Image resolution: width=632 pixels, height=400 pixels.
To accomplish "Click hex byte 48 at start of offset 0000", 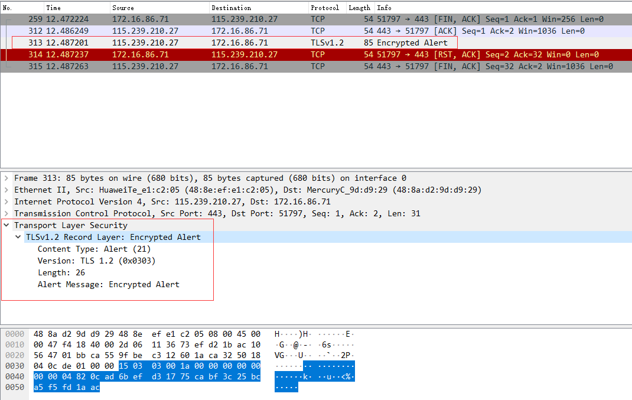I will pos(38,334).
